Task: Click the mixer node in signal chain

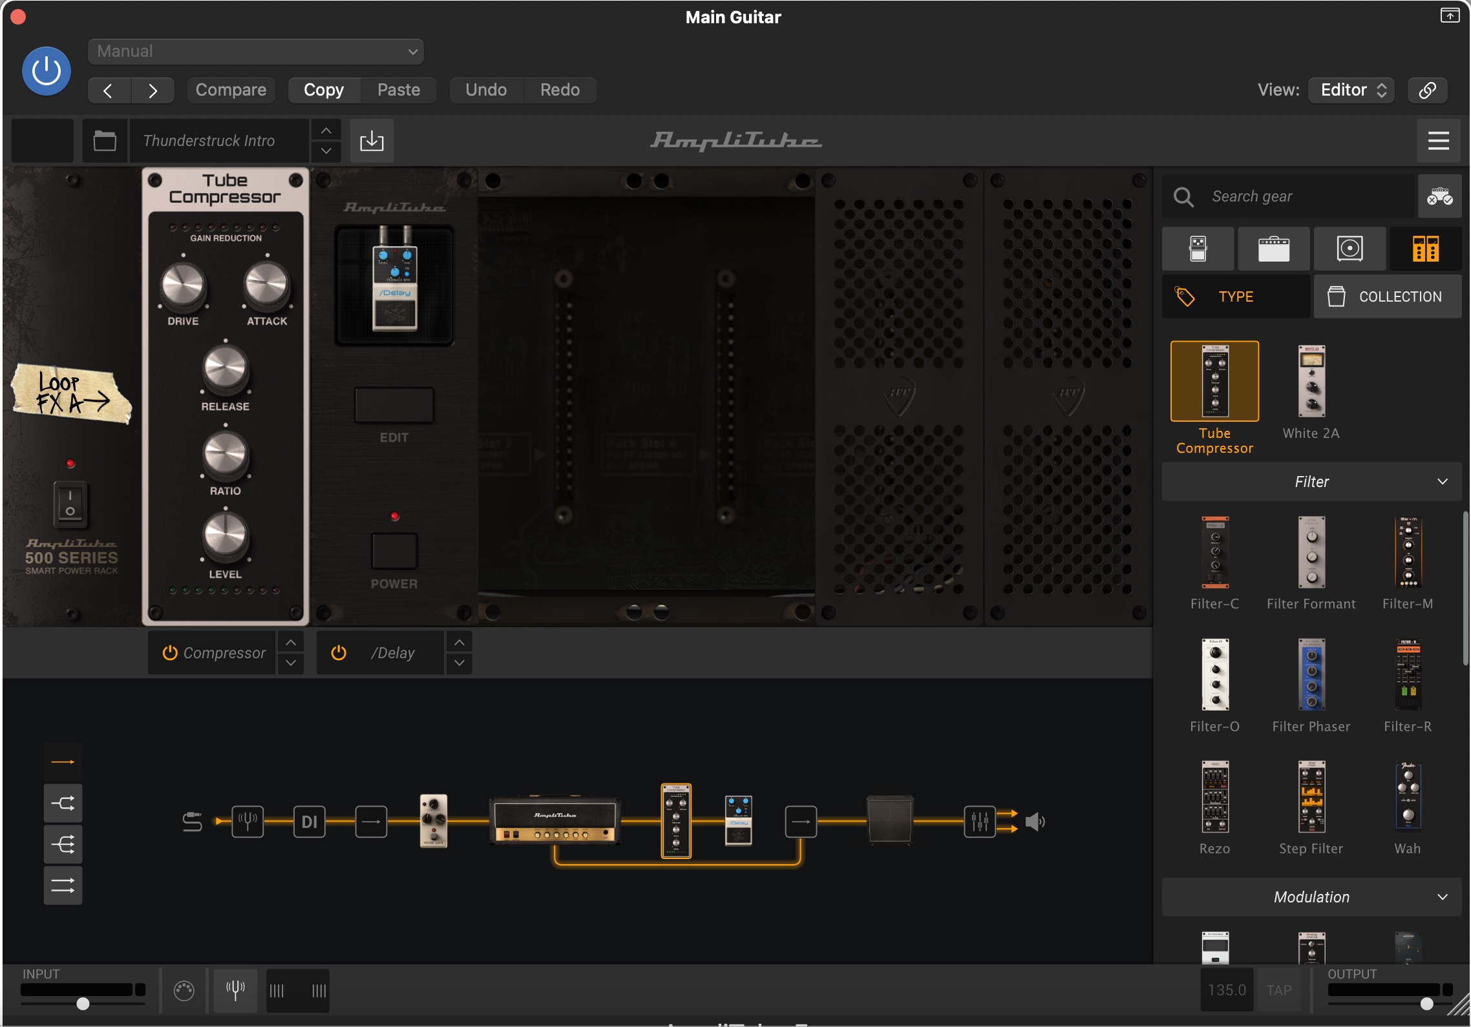Action: point(980,822)
